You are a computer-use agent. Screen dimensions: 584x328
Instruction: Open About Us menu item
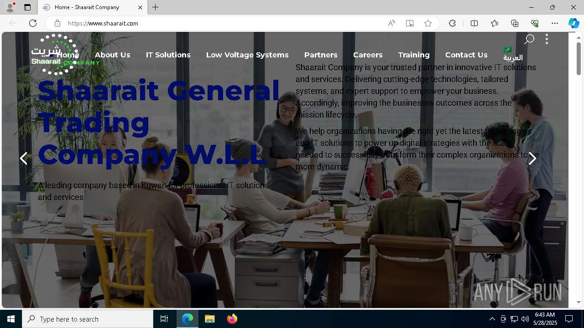click(x=113, y=55)
